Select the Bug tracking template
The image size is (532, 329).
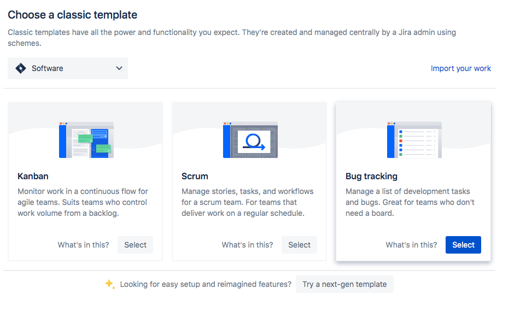(463, 245)
